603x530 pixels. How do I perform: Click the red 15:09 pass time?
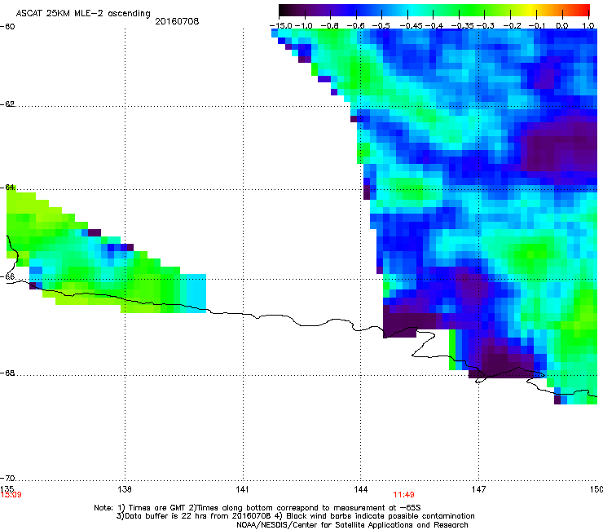(11, 495)
